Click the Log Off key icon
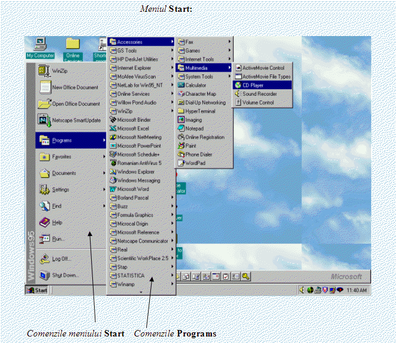This screenshot has width=396, height=343. click(x=44, y=258)
